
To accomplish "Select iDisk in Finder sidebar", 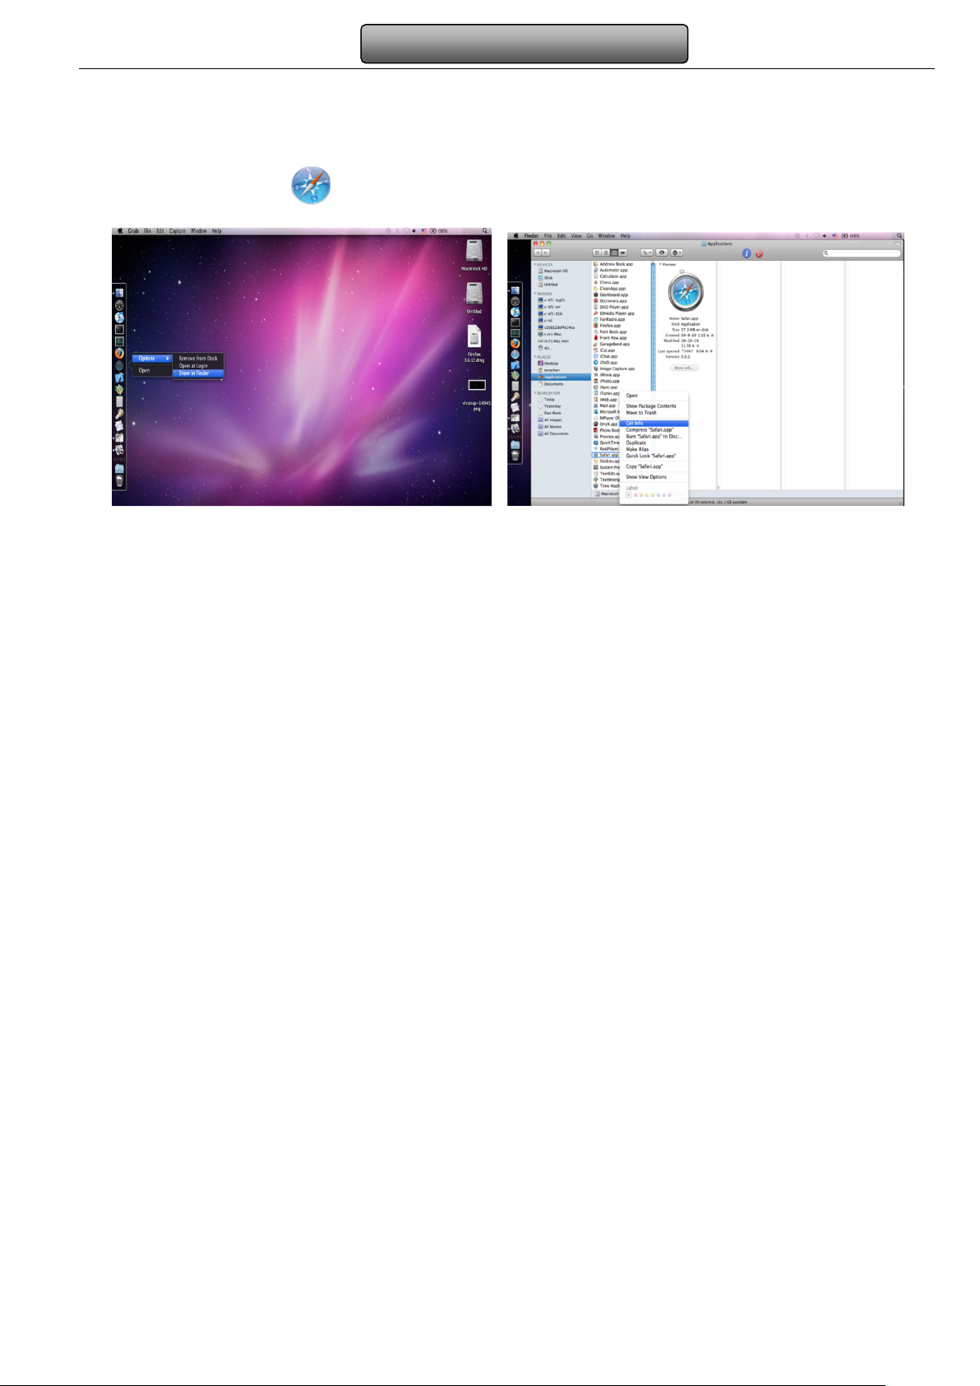I will (545, 278).
